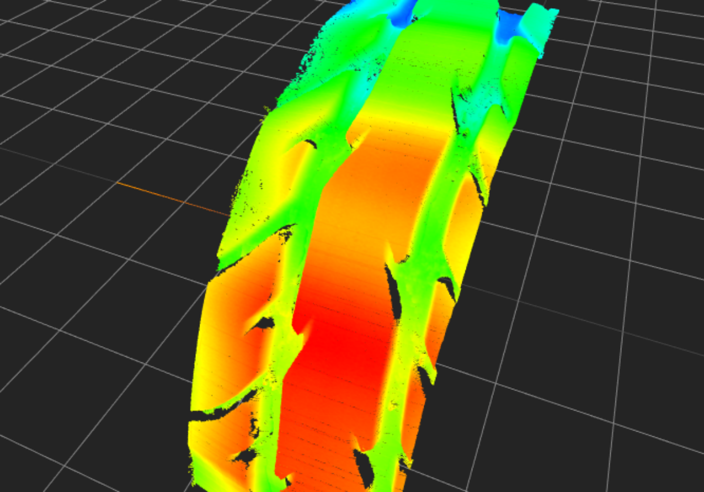Screen dimensions: 704x492
Task: Click the black gap in the middle of the left shoulder
Action: point(263,323)
